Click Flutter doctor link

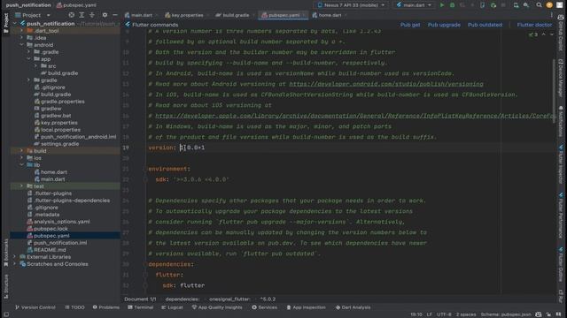(534, 25)
